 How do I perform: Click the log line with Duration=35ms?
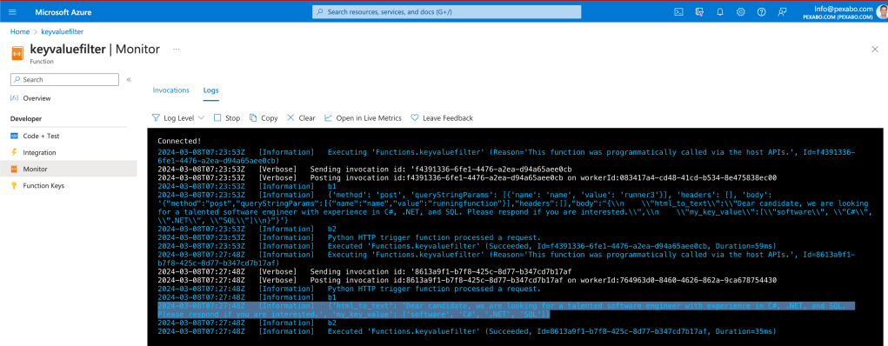467,330
